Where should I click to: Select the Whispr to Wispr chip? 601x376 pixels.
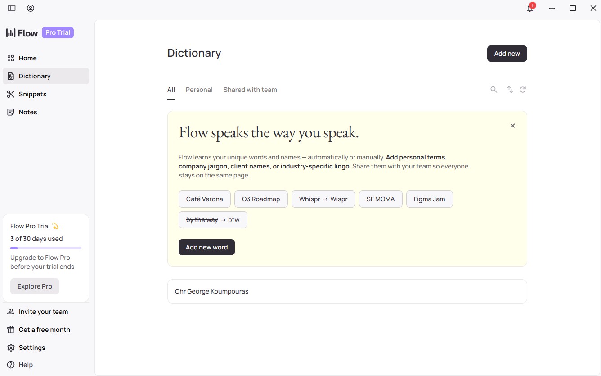point(323,199)
